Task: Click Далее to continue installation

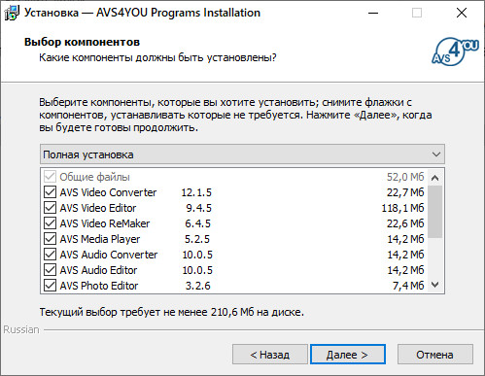Action: click(x=348, y=355)
